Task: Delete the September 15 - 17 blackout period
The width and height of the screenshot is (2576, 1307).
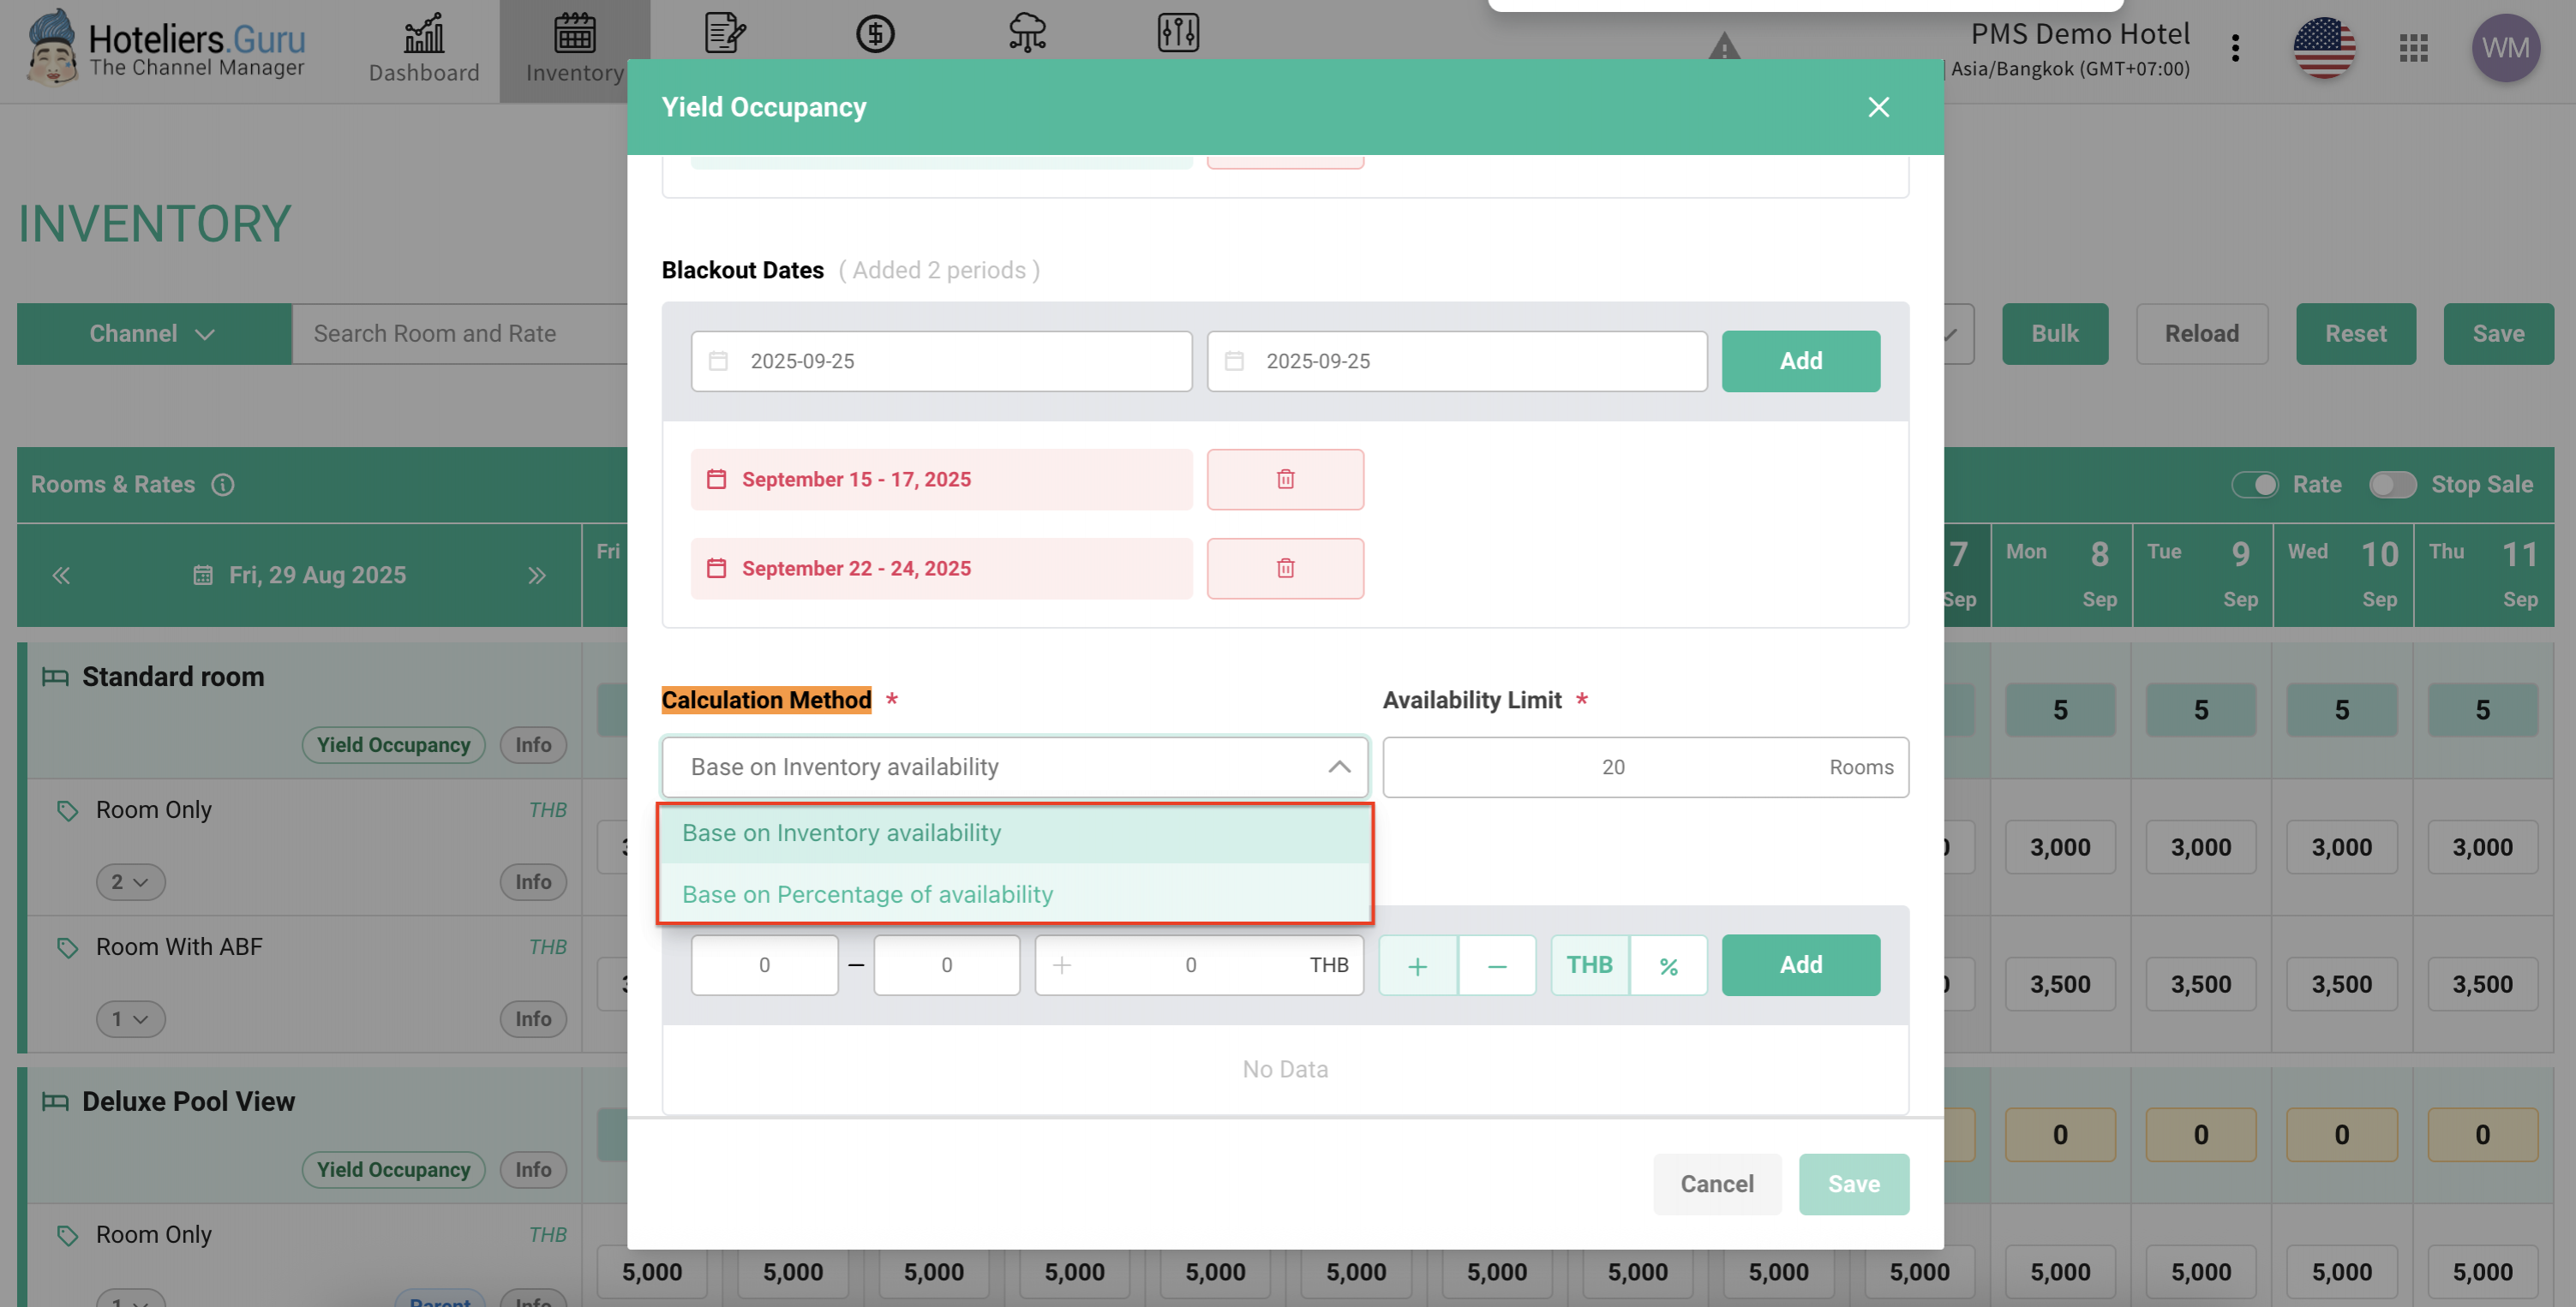Action: point(1285,480)
